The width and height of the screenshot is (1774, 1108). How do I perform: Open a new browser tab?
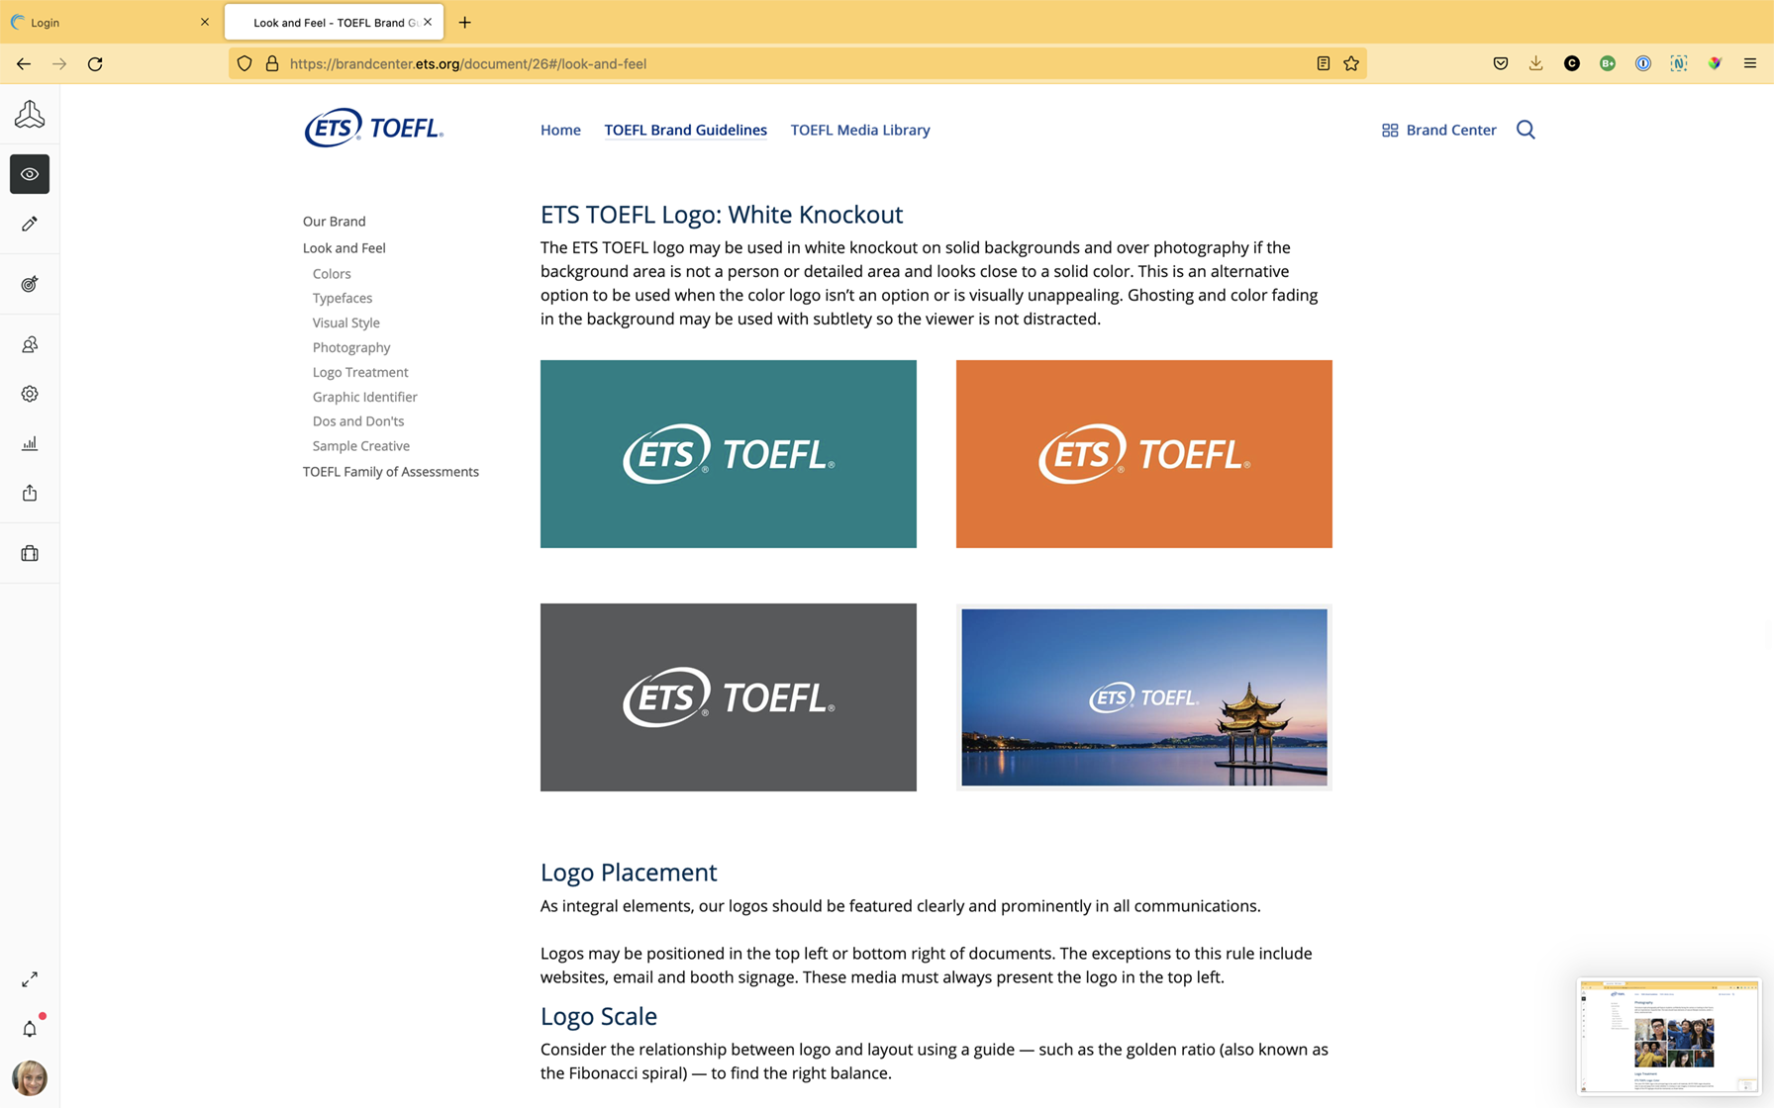(464, 22)
